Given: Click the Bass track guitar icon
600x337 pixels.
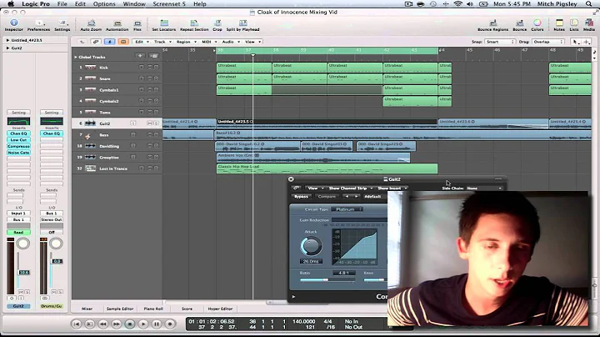Looking at the screenshot, I should tap(89, 135).
